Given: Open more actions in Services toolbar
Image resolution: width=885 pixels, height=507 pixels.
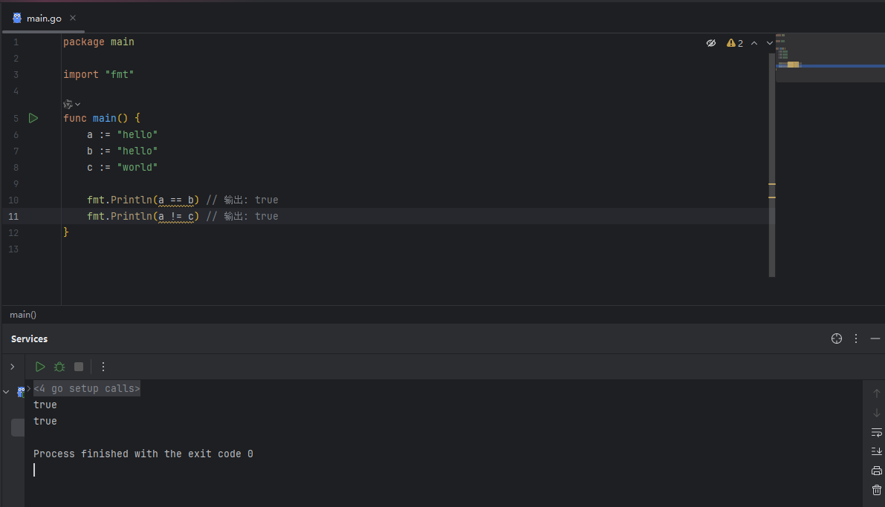Looking at the screenshot, I should point(103,367).
